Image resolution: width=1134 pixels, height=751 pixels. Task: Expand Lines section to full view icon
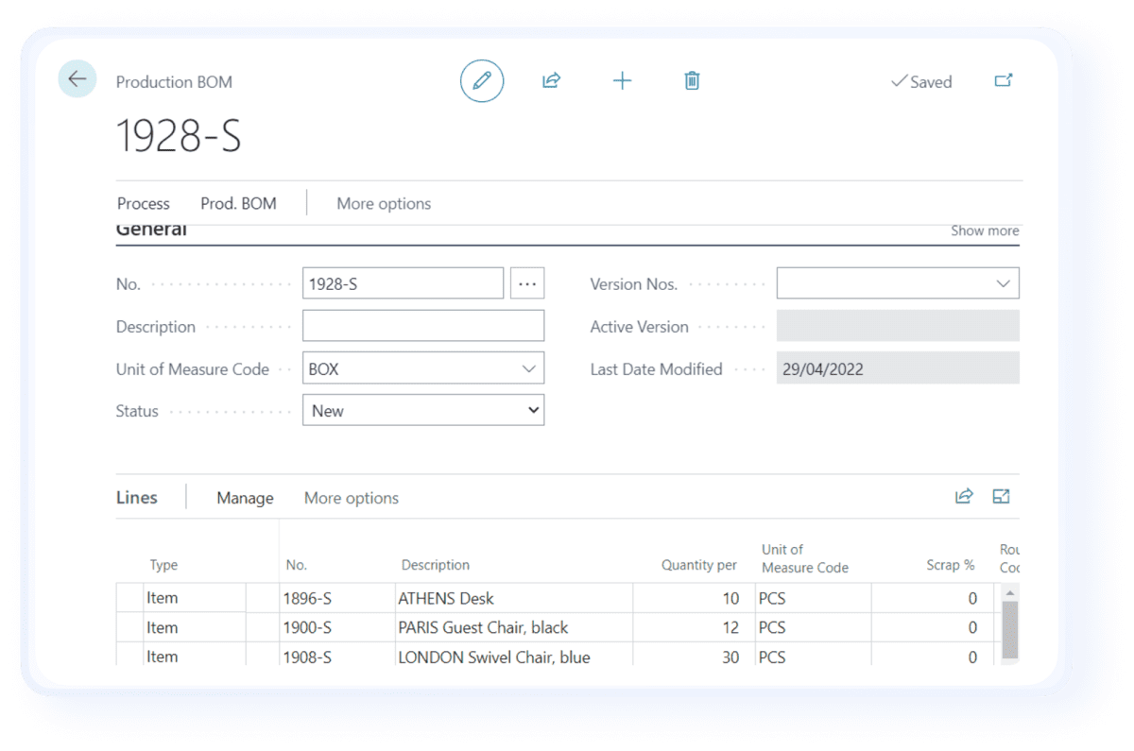pos(1002,496)
